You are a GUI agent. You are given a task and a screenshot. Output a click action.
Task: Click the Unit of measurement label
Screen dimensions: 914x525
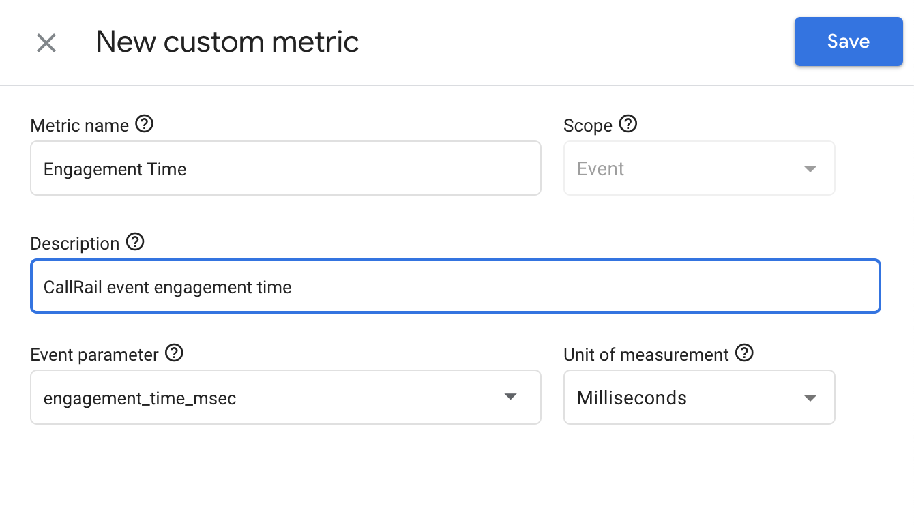coord(646,355)
